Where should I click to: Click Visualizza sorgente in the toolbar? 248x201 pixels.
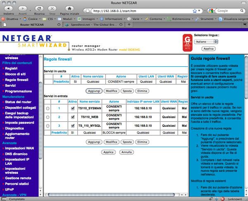coord(233,19)
